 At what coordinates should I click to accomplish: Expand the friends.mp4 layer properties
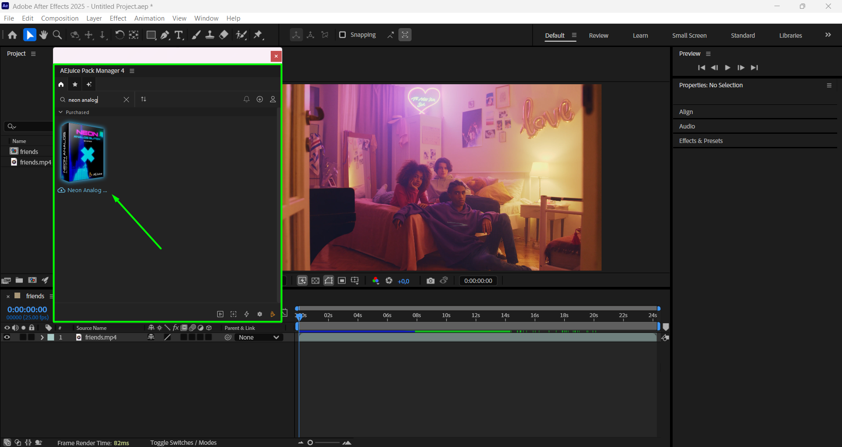(x=42, y=337)
